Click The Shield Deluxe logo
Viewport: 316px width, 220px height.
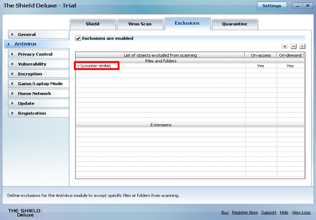24,213
